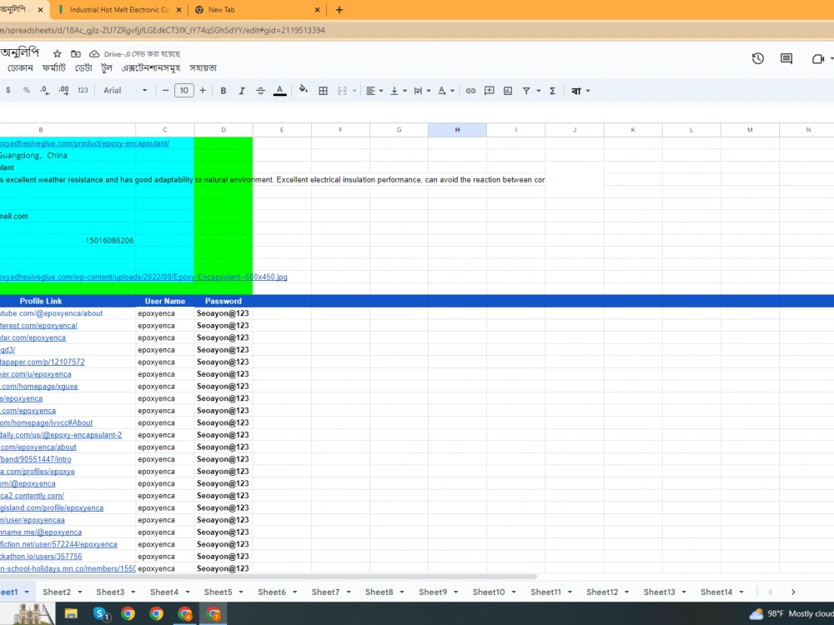Image resolution: width=834 pixels, height=625 pixels.
Task: Open Sheet14 tab options arrow
Action: [x=741, y=592]
